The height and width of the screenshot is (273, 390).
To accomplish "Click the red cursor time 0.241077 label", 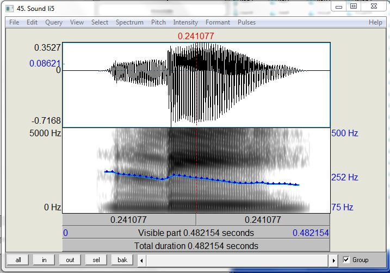I will click(x=196, y=36).
